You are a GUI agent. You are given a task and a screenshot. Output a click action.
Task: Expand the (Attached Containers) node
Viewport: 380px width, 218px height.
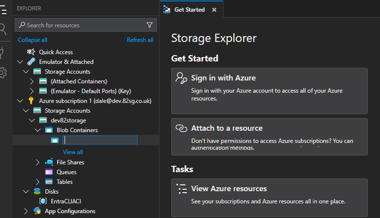(32, 81)
